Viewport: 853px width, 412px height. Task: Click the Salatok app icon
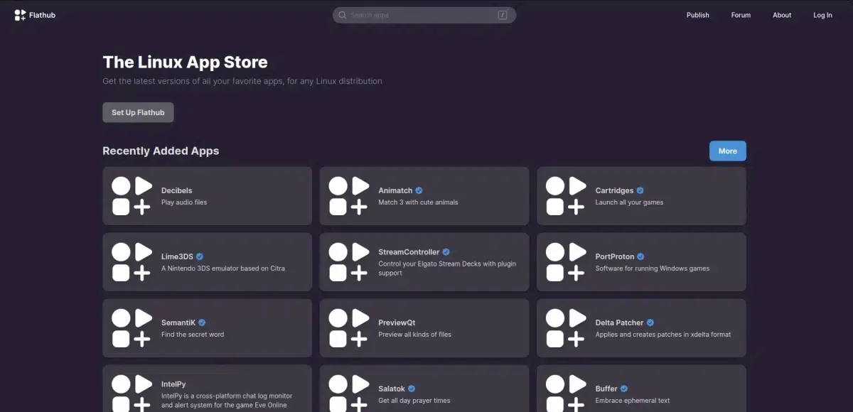point(349,394)
